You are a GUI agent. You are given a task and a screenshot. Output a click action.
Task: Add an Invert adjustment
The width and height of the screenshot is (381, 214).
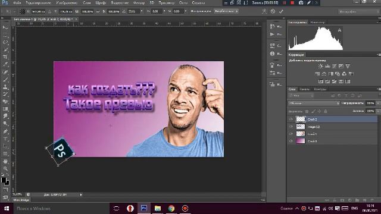point(321,81)
